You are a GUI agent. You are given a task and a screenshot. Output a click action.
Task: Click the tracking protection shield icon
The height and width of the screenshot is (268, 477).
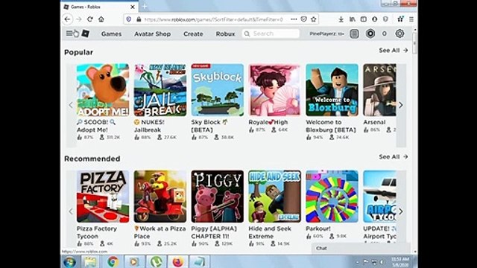click(x=129, y=19)
